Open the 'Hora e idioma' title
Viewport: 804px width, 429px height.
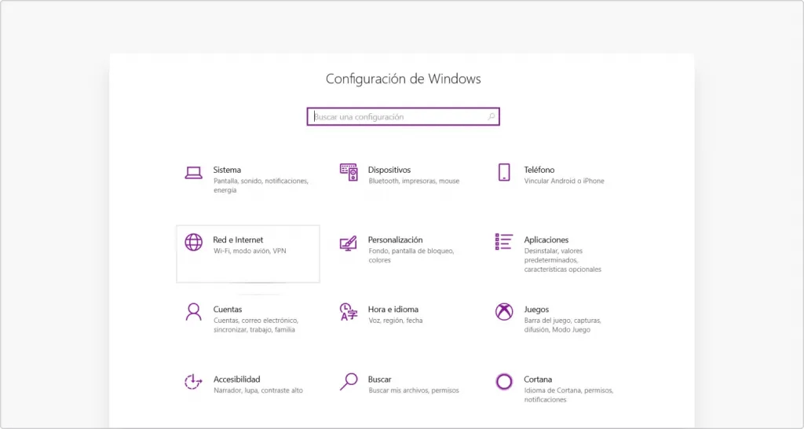(393, 310)
